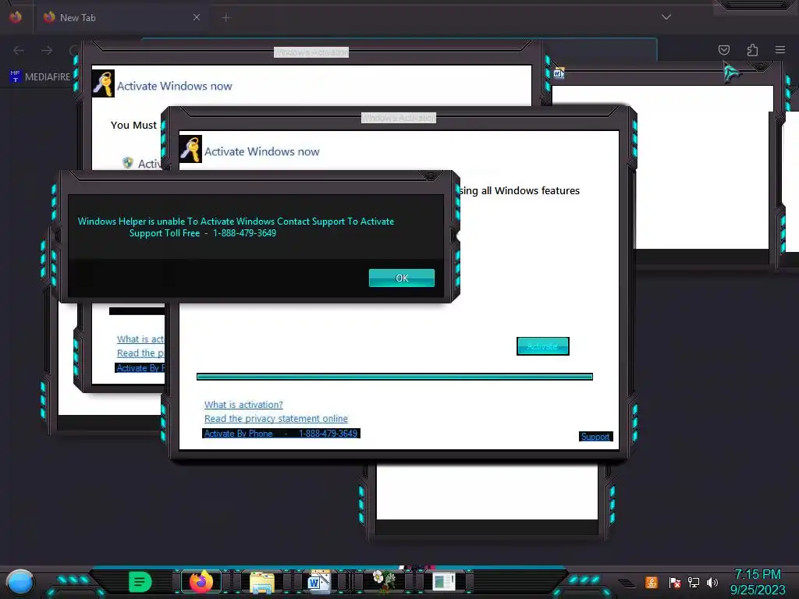799x599 pixels.
Task: Click the browser back arrow
Action: (19, 50)
